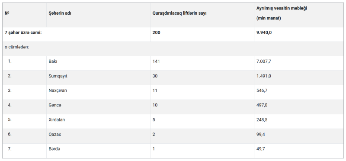Select Bərdə's amount 49,7
The height and width of the screenshot is (161, 346).
[x=261, y=149]
